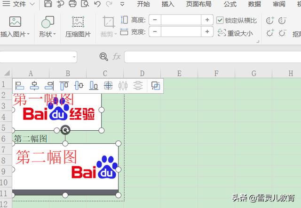Image resolution: width=301 pixels, height=208 pixels.
Task: Click the 形状 shapes icon
Action: click(48, 22)
